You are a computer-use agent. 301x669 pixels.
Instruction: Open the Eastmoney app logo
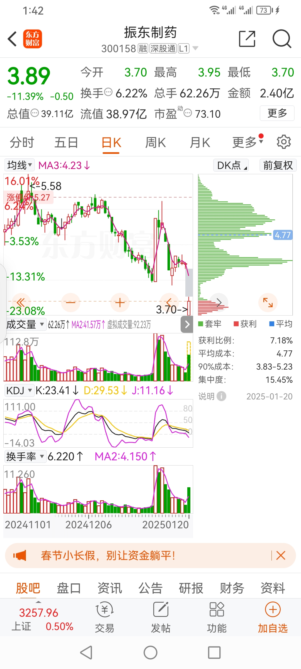(x=32, y=39)
